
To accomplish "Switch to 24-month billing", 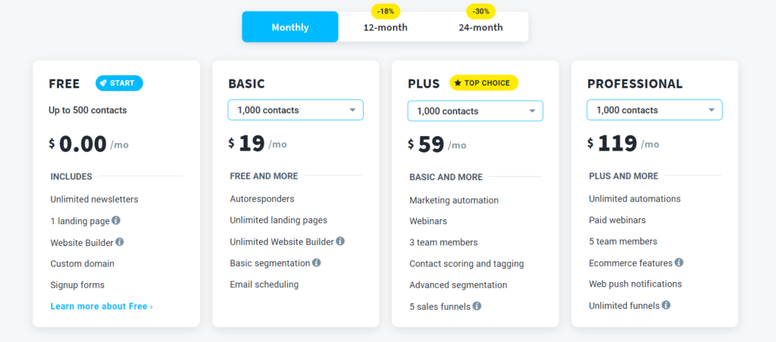I will (480, 27).
